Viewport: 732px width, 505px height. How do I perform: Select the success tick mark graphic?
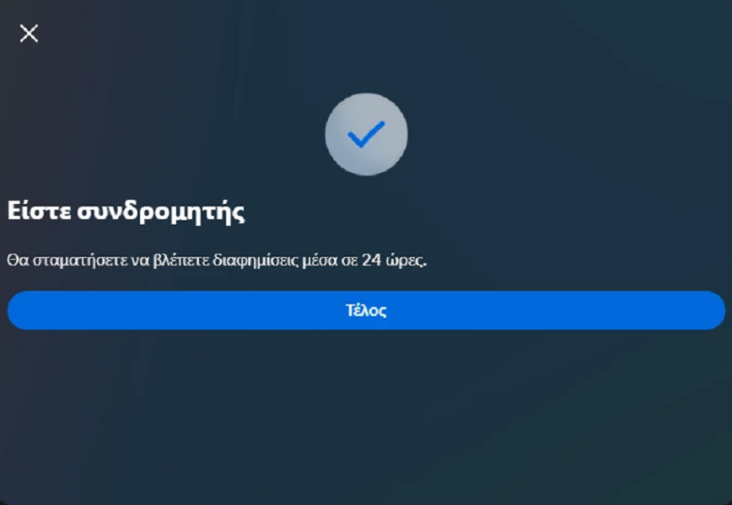[367, 134]
